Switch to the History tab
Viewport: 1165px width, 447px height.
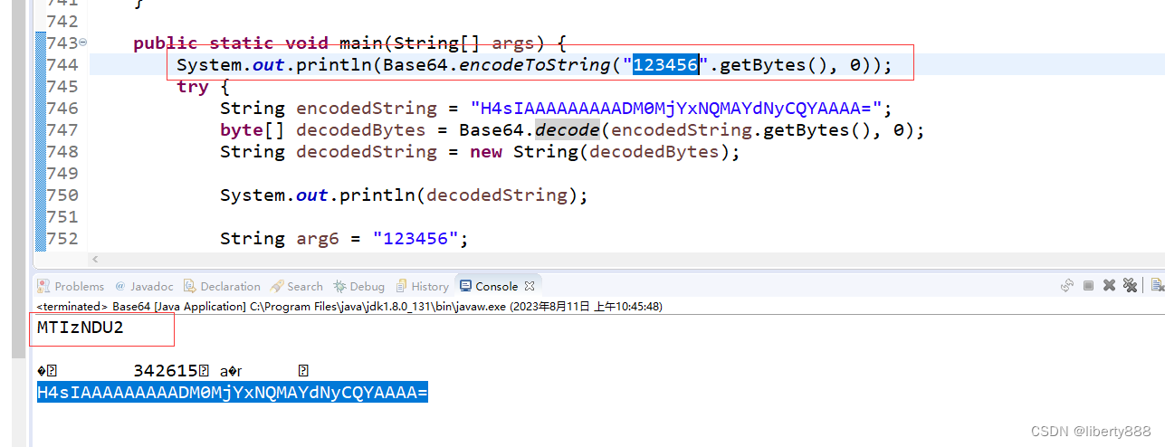[x=423, y=286]
